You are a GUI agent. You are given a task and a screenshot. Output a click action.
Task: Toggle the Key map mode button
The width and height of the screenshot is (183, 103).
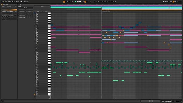167,2
